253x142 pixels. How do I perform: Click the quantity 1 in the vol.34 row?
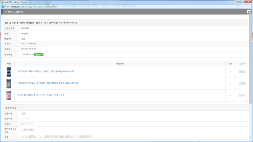(230, 72)
